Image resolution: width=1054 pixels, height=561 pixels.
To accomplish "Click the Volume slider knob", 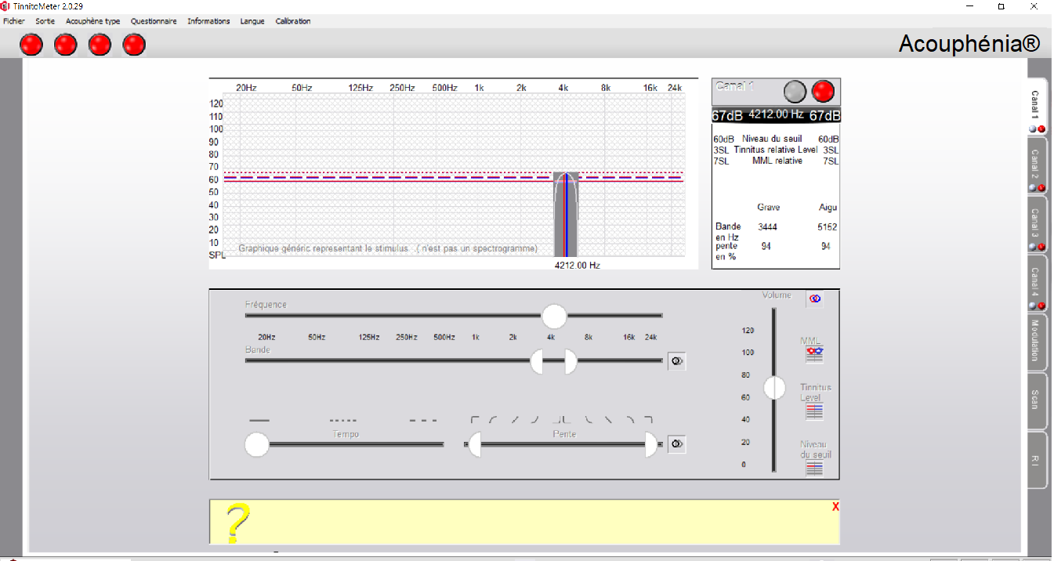I will point(774,388).
